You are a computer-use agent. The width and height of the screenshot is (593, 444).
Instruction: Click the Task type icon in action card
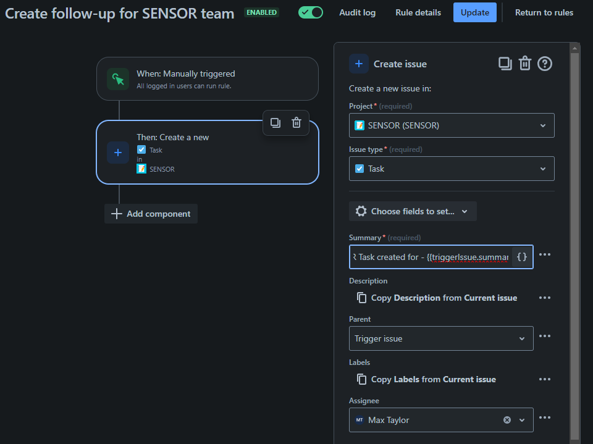click(141, 150)
